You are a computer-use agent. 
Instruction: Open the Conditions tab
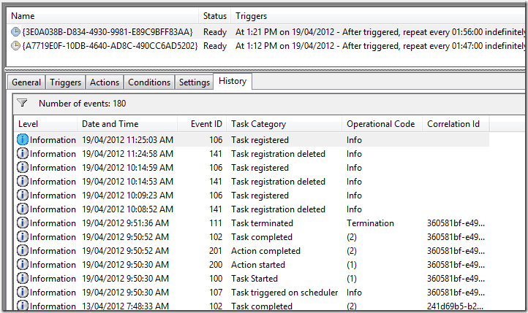pyautogui.click(x=149, y=82)
